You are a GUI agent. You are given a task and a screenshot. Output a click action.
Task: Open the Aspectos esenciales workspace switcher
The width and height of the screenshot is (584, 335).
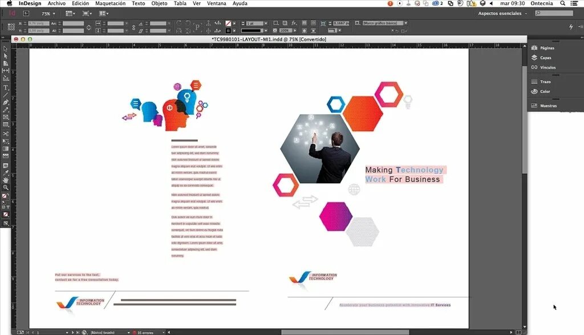pyautogui.click(x=502, y=14)
